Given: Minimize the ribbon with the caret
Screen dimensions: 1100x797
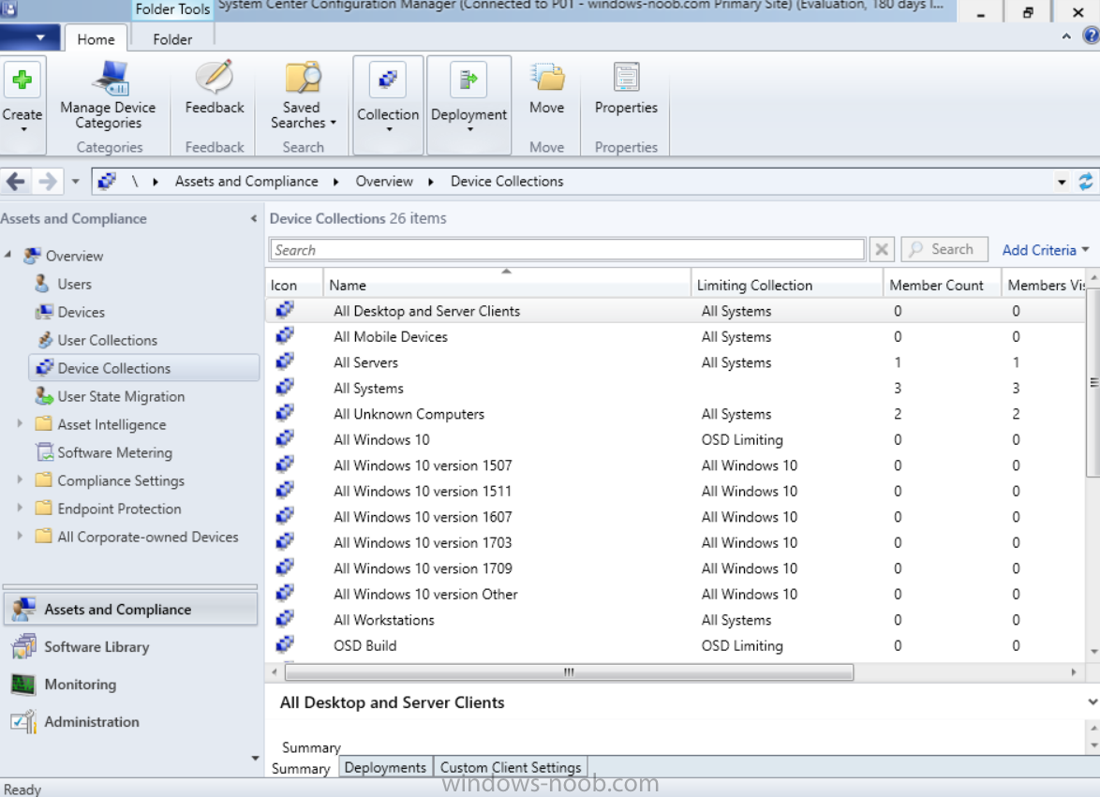Looking at the screenshot, I should (x=1066, y=37).
